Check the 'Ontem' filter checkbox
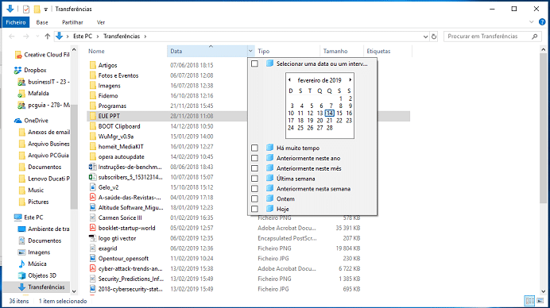 254,198
